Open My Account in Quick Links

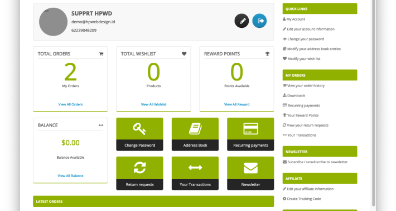click(296, 19)
